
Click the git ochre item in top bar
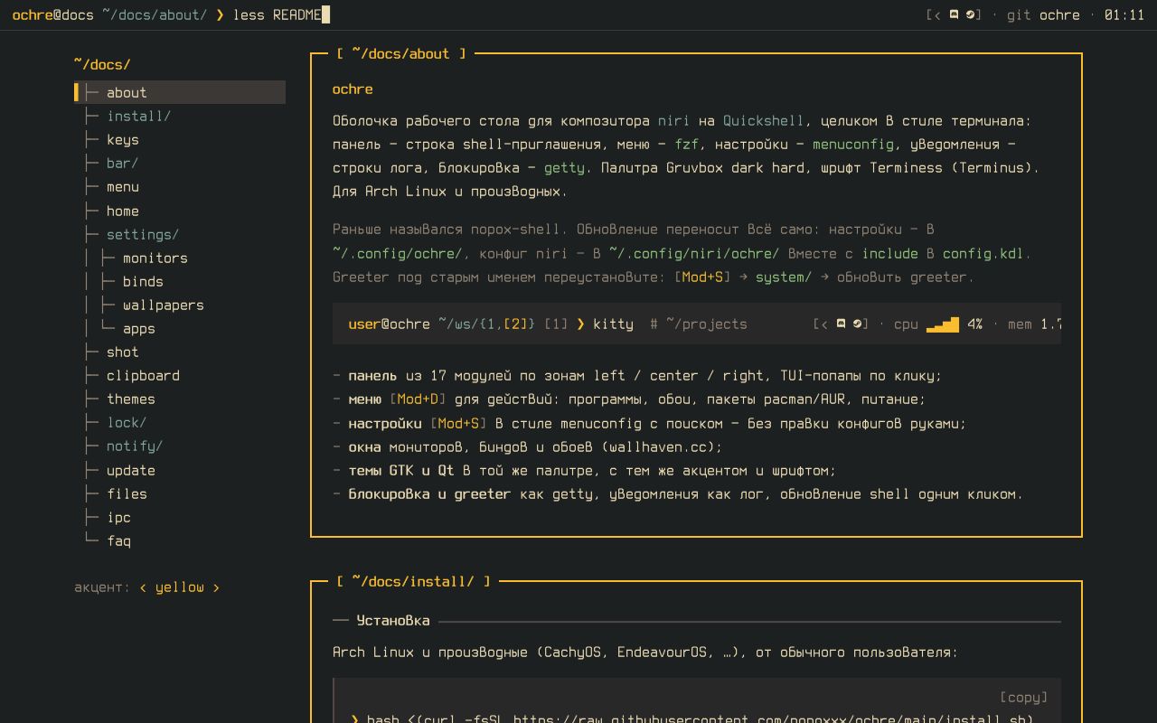point(1043,14)
